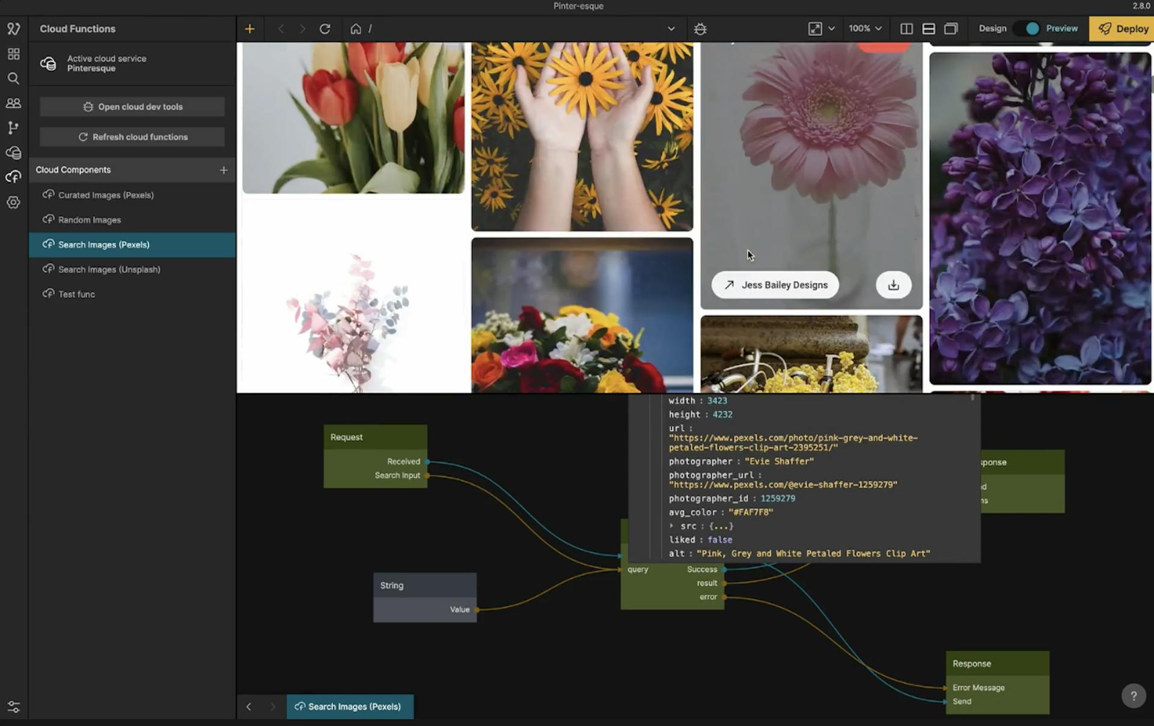Select Search Images (Unsplash) cloud component
This screenshot has height=726, width=1154.
109,270
